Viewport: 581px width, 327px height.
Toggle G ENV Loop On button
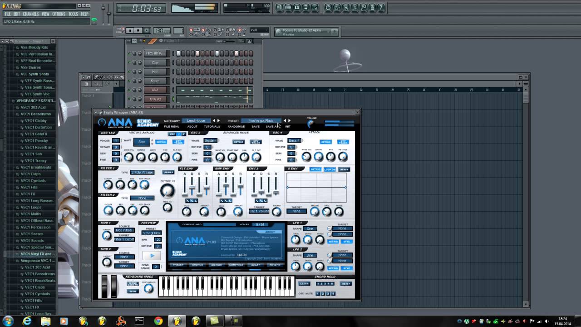[330, 169]
